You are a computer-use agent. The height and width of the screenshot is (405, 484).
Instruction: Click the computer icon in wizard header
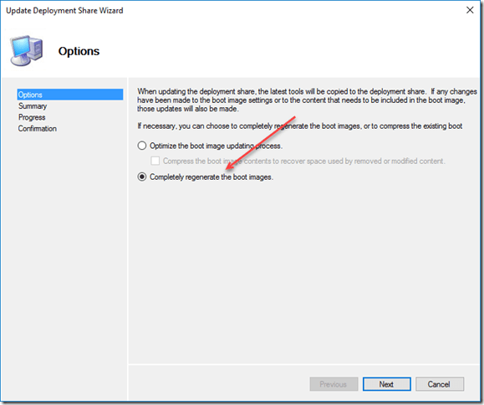[26, 51]
